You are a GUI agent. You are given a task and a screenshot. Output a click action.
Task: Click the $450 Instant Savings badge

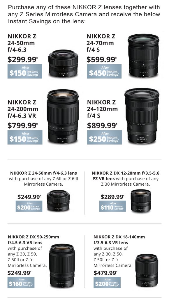tap(104, 71)
